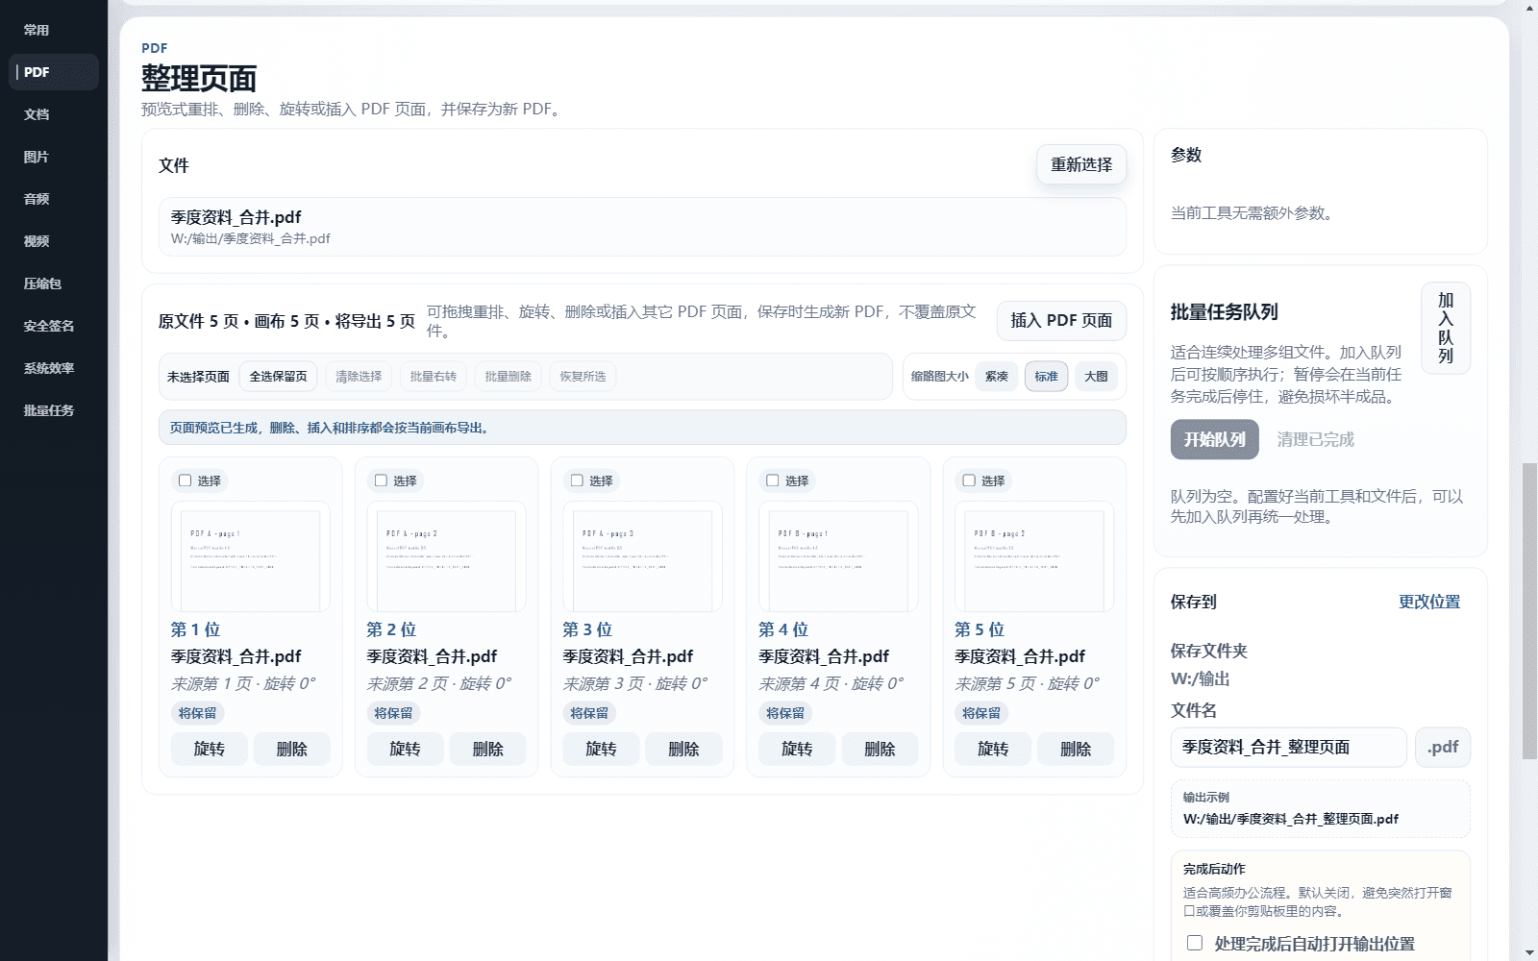Image resolution: width=1538 pixels, height=961 pixels.
Task: Rotate the page at 第 1 位
Action: pos(210,749)
